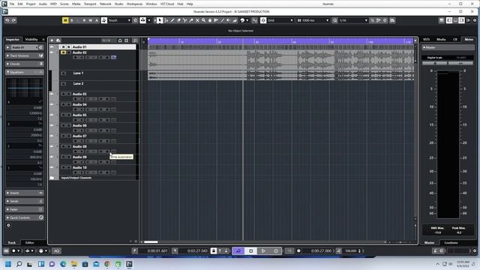Open the Inspector settings gear icon
480x270 pixels.
[8, 225]
